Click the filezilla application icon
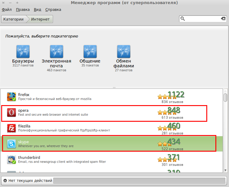The width and height of the screenshot is (229, 187). click(x=11, y=128)
